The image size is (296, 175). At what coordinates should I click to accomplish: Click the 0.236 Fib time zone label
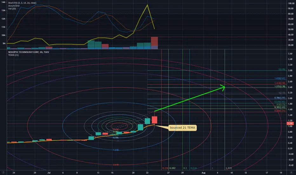(x=165, y=168)
